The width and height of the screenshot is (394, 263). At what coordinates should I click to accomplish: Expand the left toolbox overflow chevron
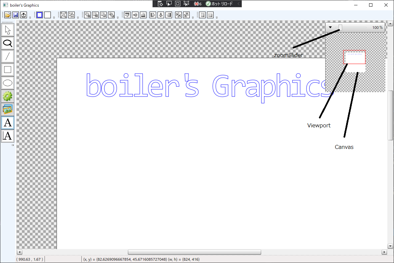tap(13, 145)
